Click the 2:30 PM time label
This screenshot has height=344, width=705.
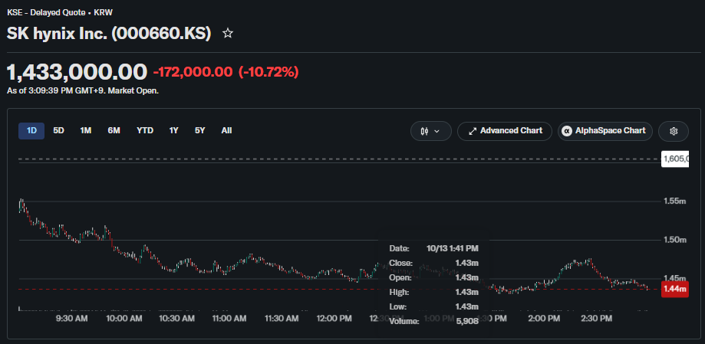click(x=596, y=319)
